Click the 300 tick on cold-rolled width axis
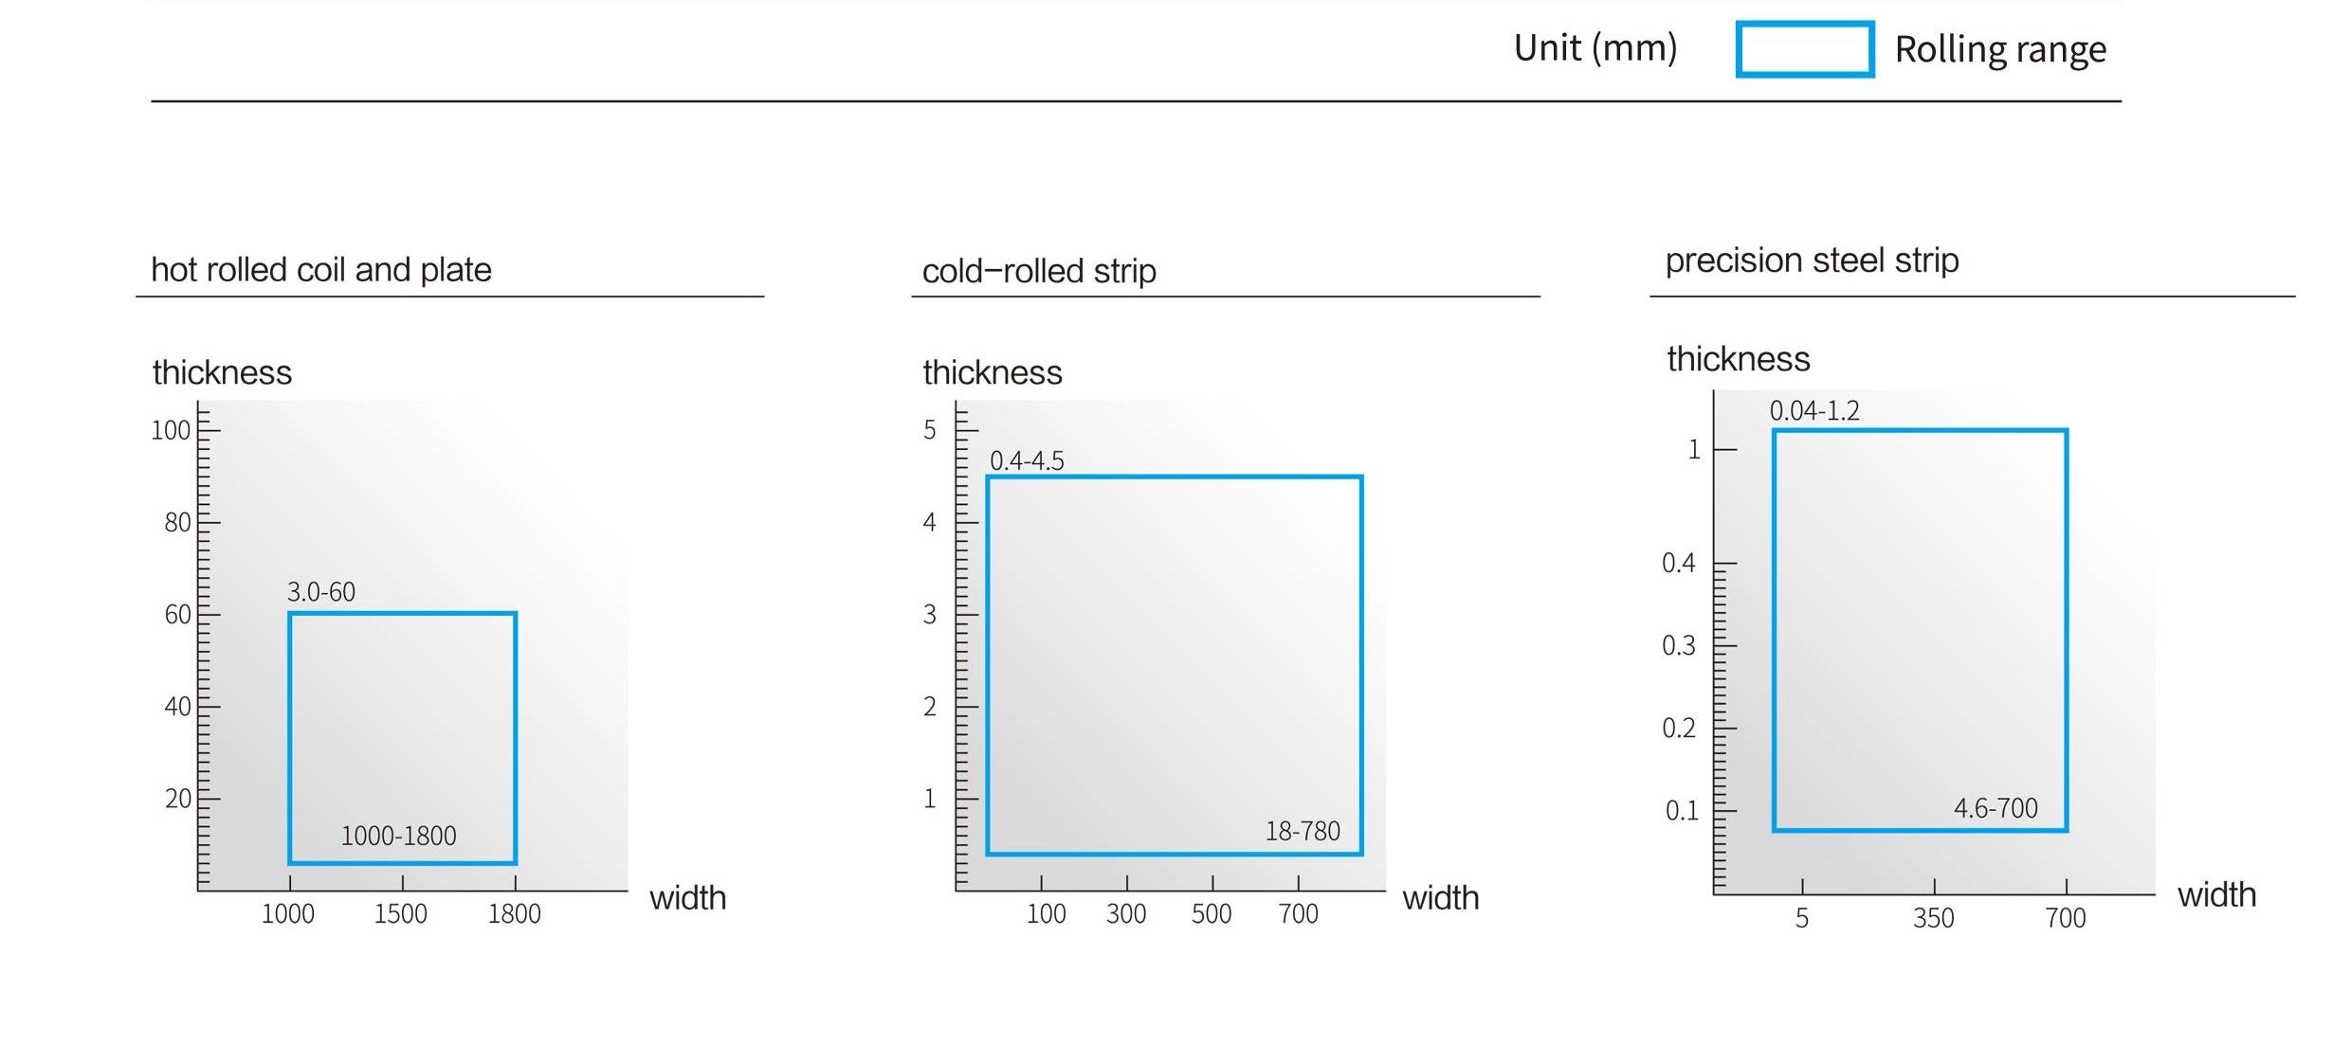 [x=1126, y=913]
